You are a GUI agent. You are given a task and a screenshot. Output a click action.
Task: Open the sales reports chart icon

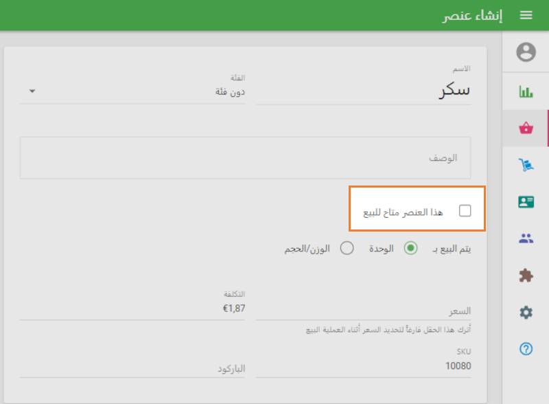[525, 90]
